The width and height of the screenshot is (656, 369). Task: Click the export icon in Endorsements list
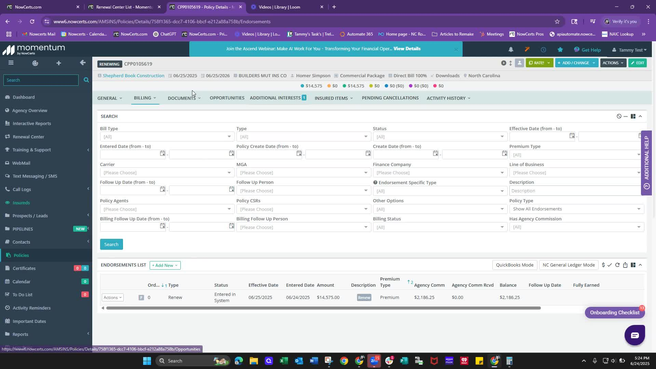625,265
